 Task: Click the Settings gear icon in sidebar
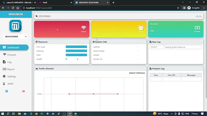tap(4, 76)
